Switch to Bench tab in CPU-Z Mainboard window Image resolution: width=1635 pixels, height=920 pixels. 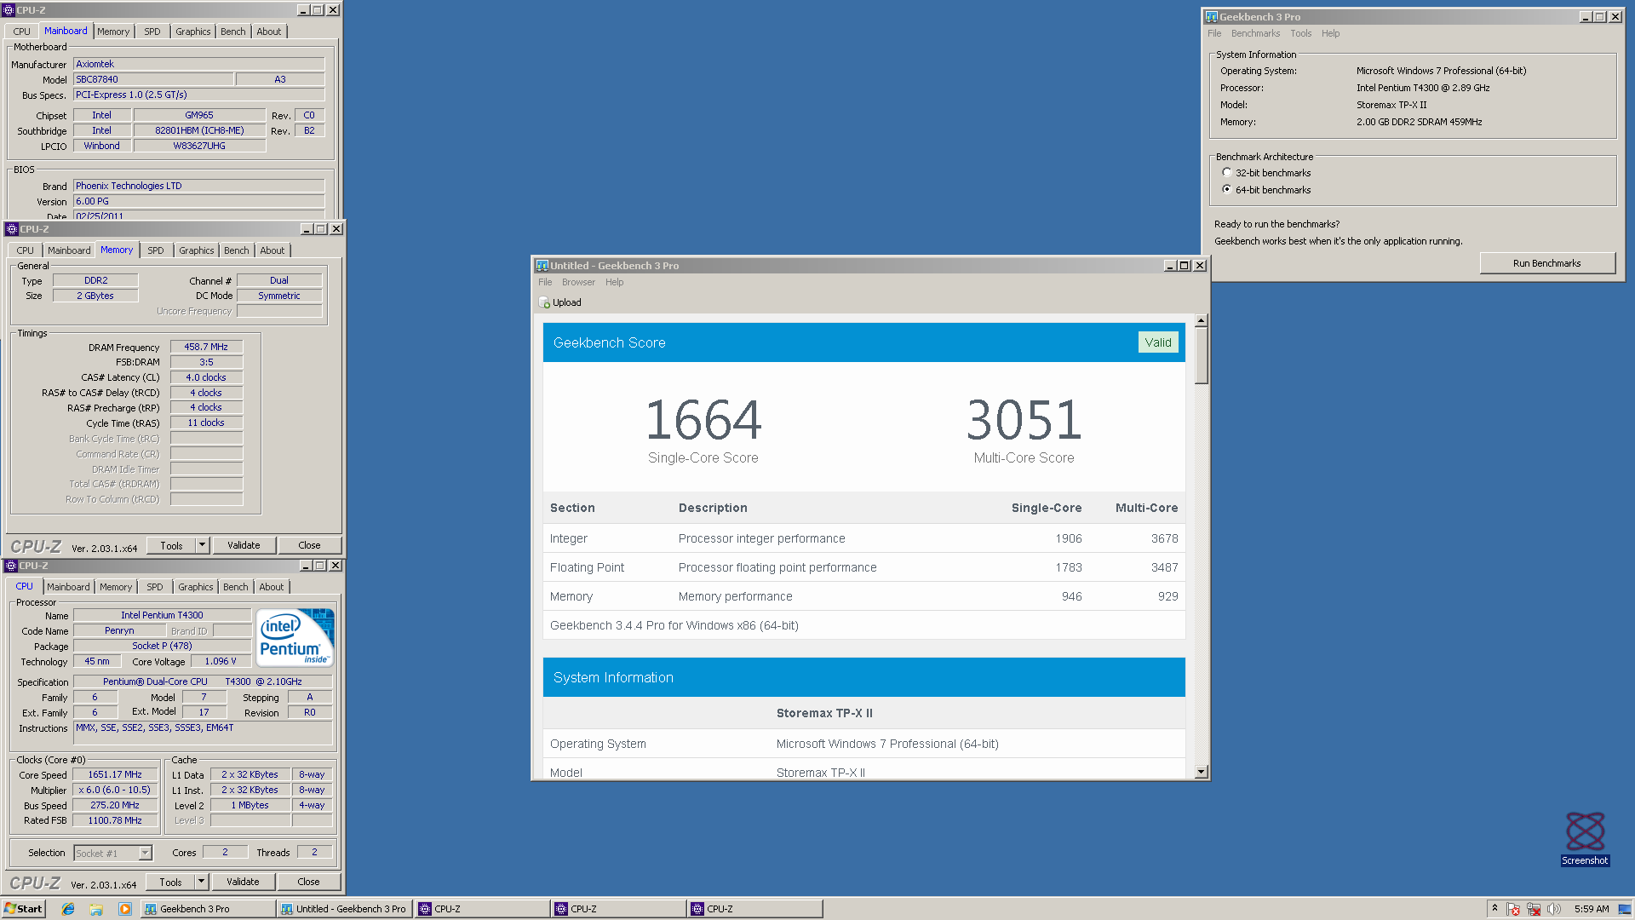coord(232,32)
